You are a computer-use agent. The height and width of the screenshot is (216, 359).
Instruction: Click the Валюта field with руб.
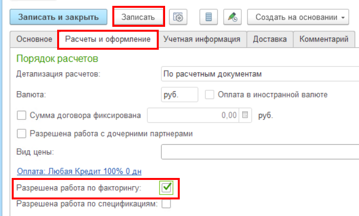pyautogui.click(x=180, y=95)
